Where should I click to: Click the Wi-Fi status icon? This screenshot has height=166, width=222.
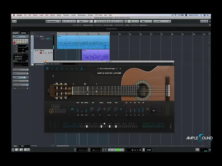pyautogui.click(x=175, y=15)
